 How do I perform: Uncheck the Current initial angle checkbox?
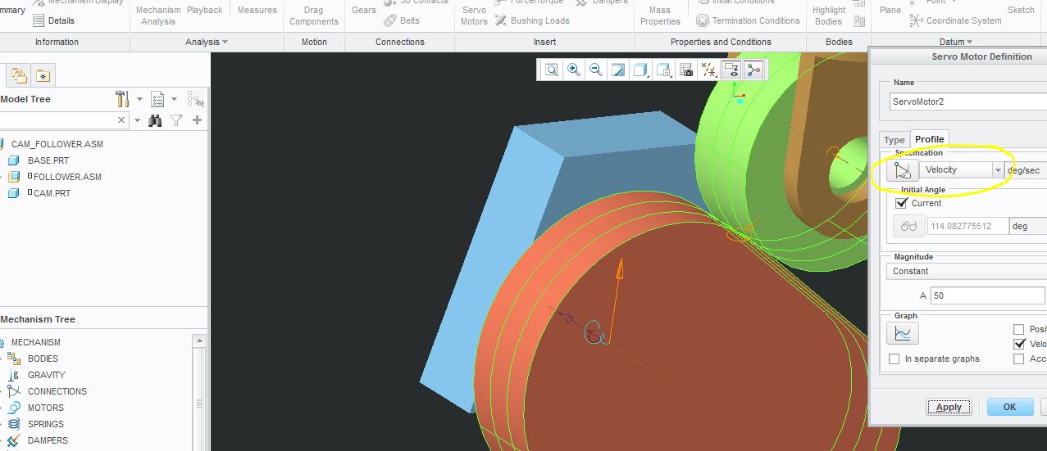(x=902, y=203)
